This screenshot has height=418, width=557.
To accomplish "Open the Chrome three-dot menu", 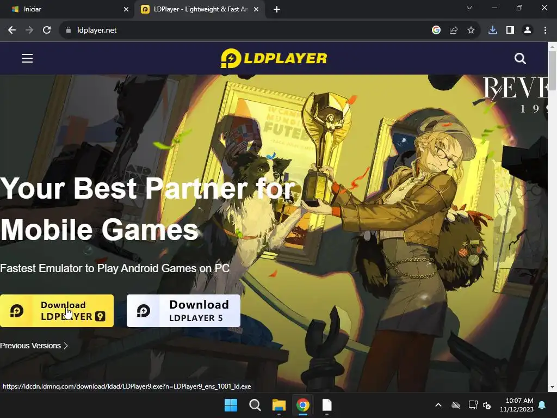I will click(545, 30).
